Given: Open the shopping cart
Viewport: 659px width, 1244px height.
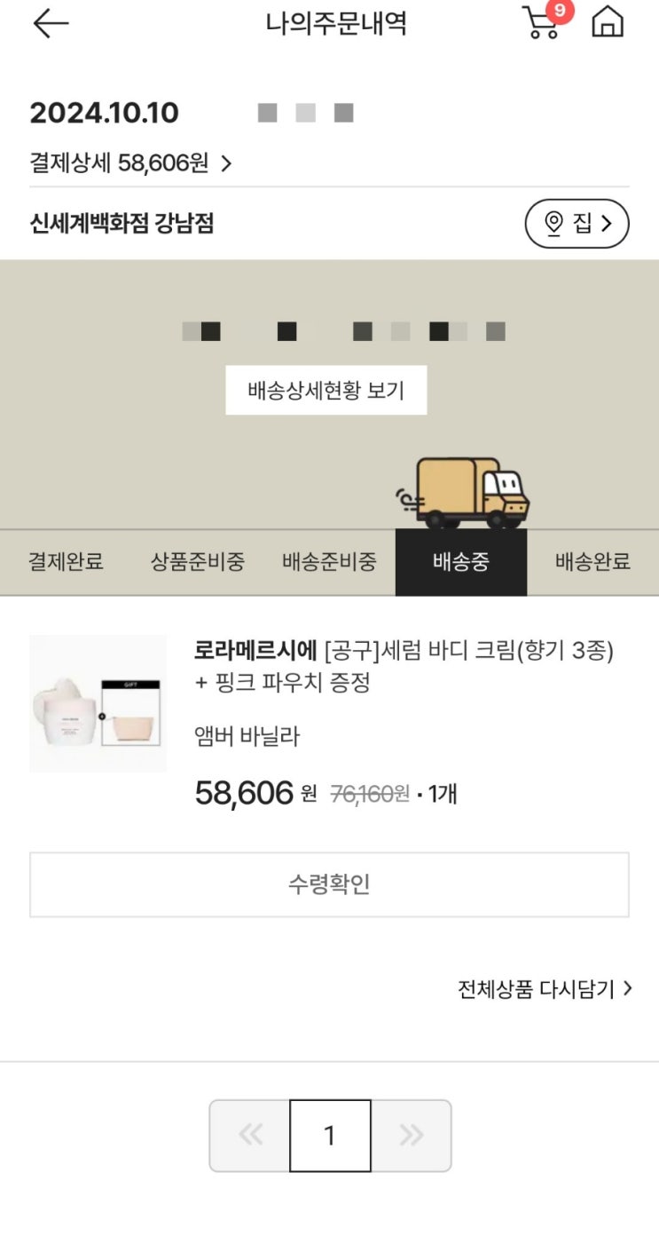Looking at the screenshot, I should click(540, 24).
